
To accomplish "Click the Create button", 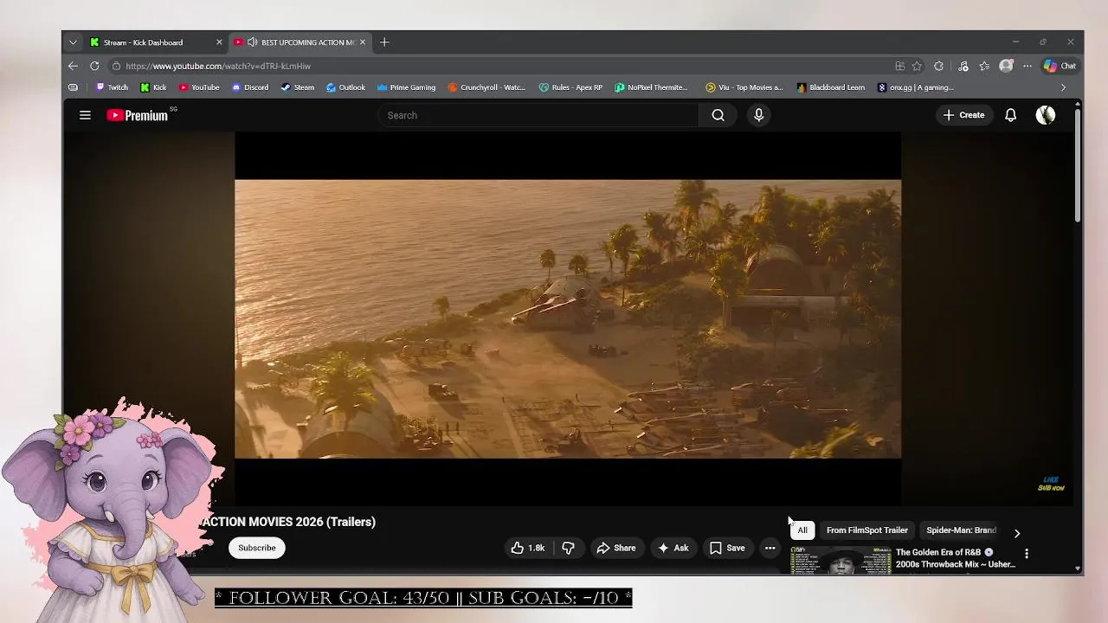I will tap(963, 115).
